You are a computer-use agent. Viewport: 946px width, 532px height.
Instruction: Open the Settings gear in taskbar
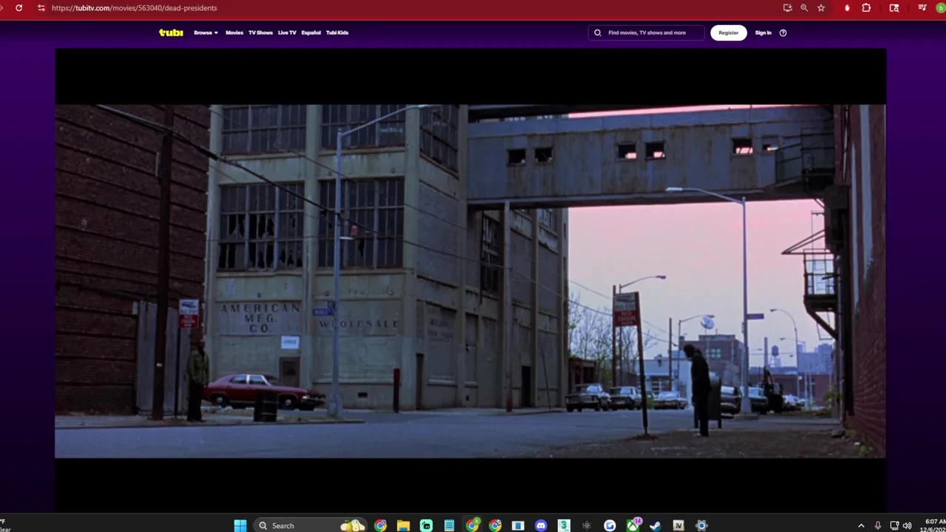click(701, 525)
